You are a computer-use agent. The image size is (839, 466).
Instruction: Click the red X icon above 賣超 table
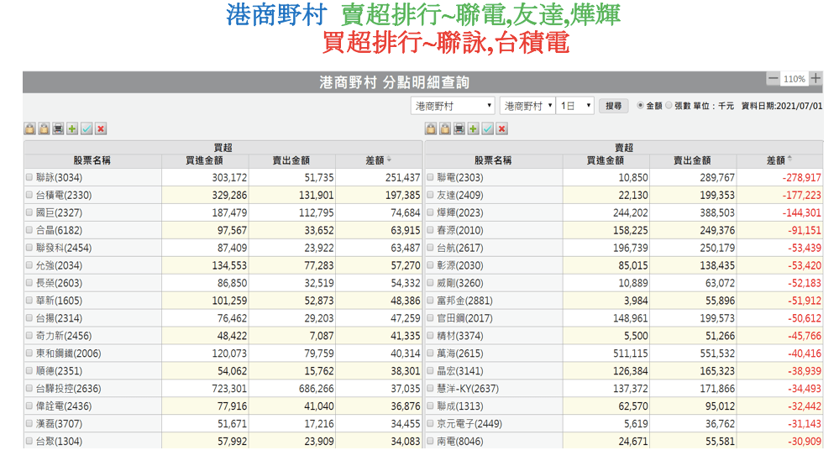(502, 128)
